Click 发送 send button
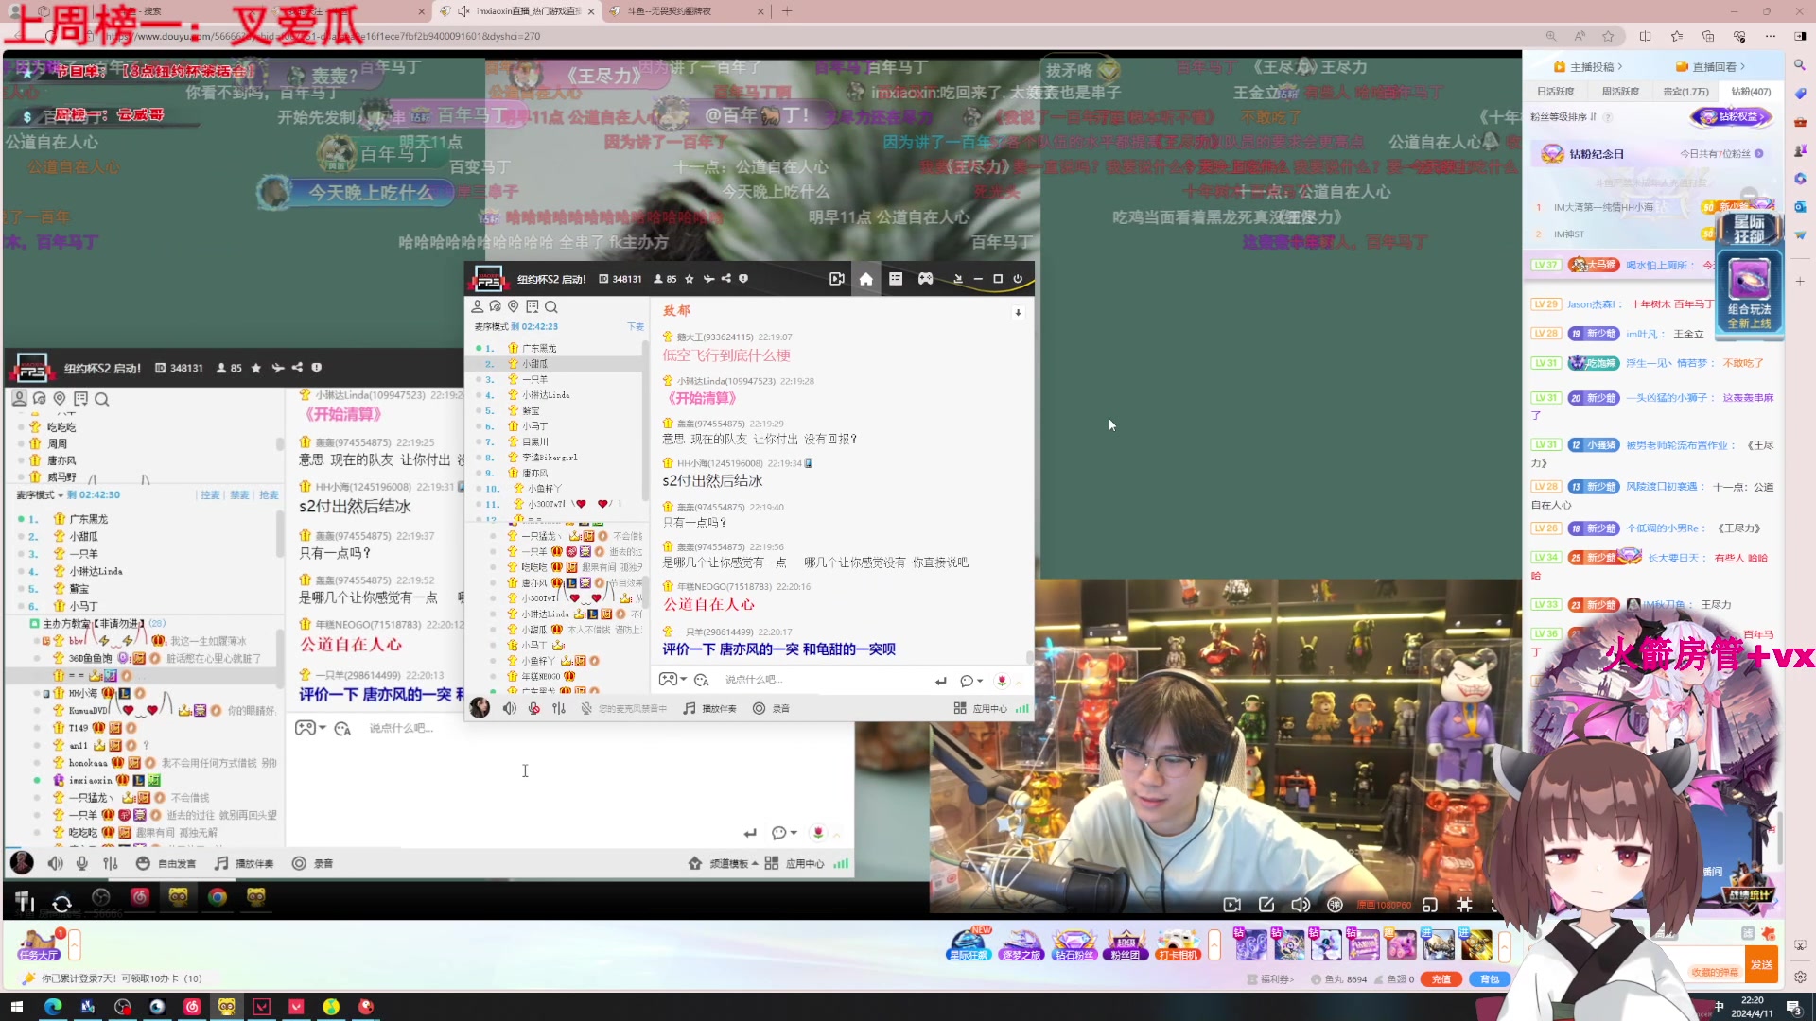 coord(1762,964)
